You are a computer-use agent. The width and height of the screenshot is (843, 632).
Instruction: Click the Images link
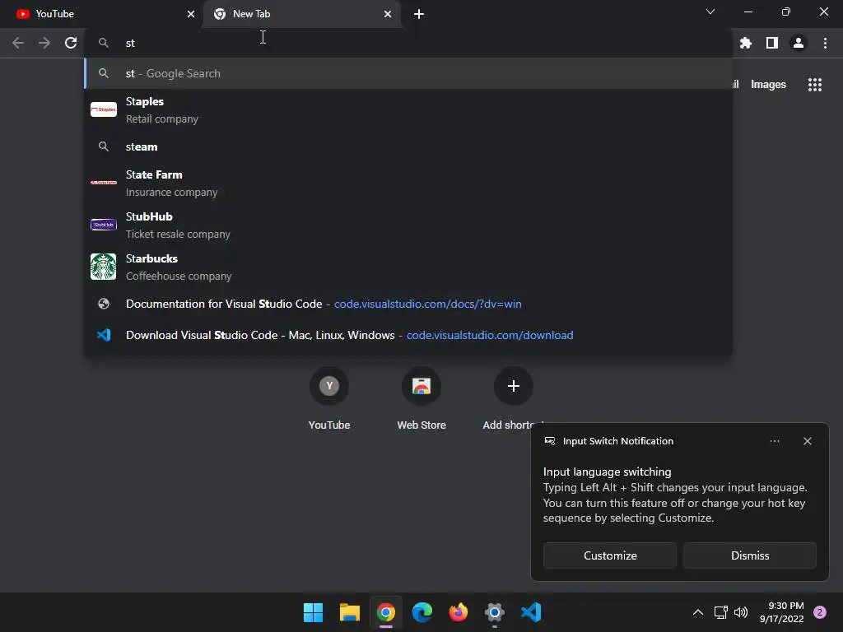click(768, 85)
